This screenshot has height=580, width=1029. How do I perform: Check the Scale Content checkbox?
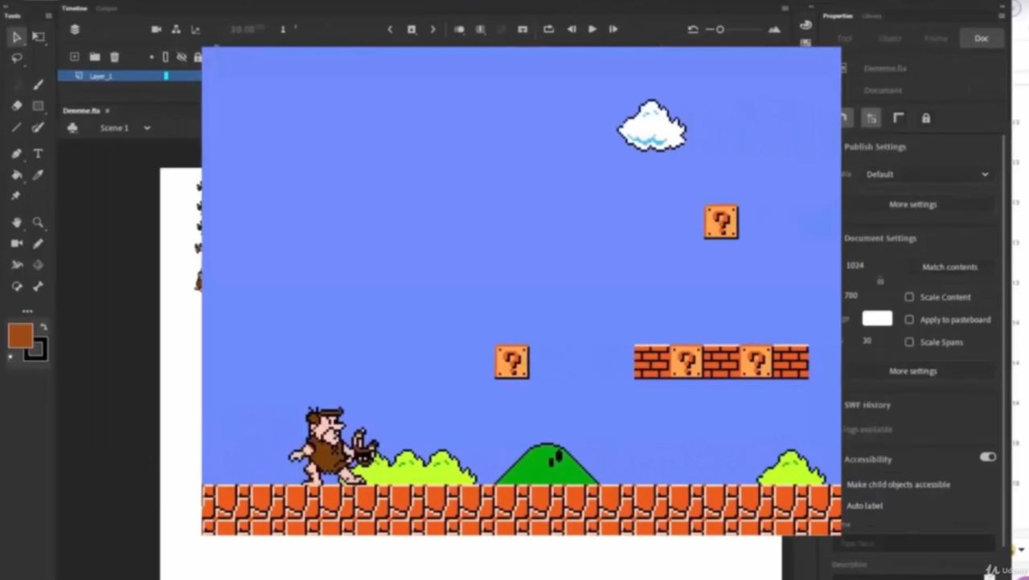[x=909, y=297]
